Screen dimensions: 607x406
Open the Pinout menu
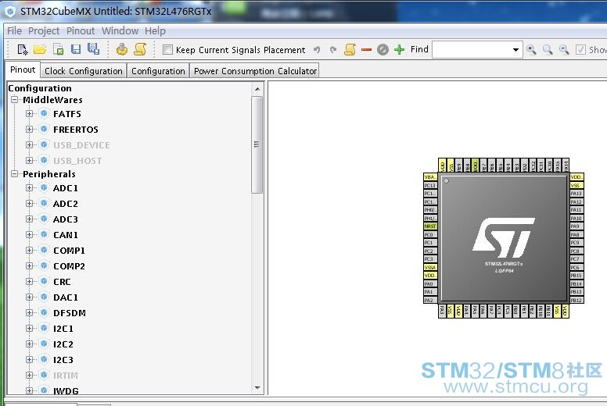pos(81,31)
